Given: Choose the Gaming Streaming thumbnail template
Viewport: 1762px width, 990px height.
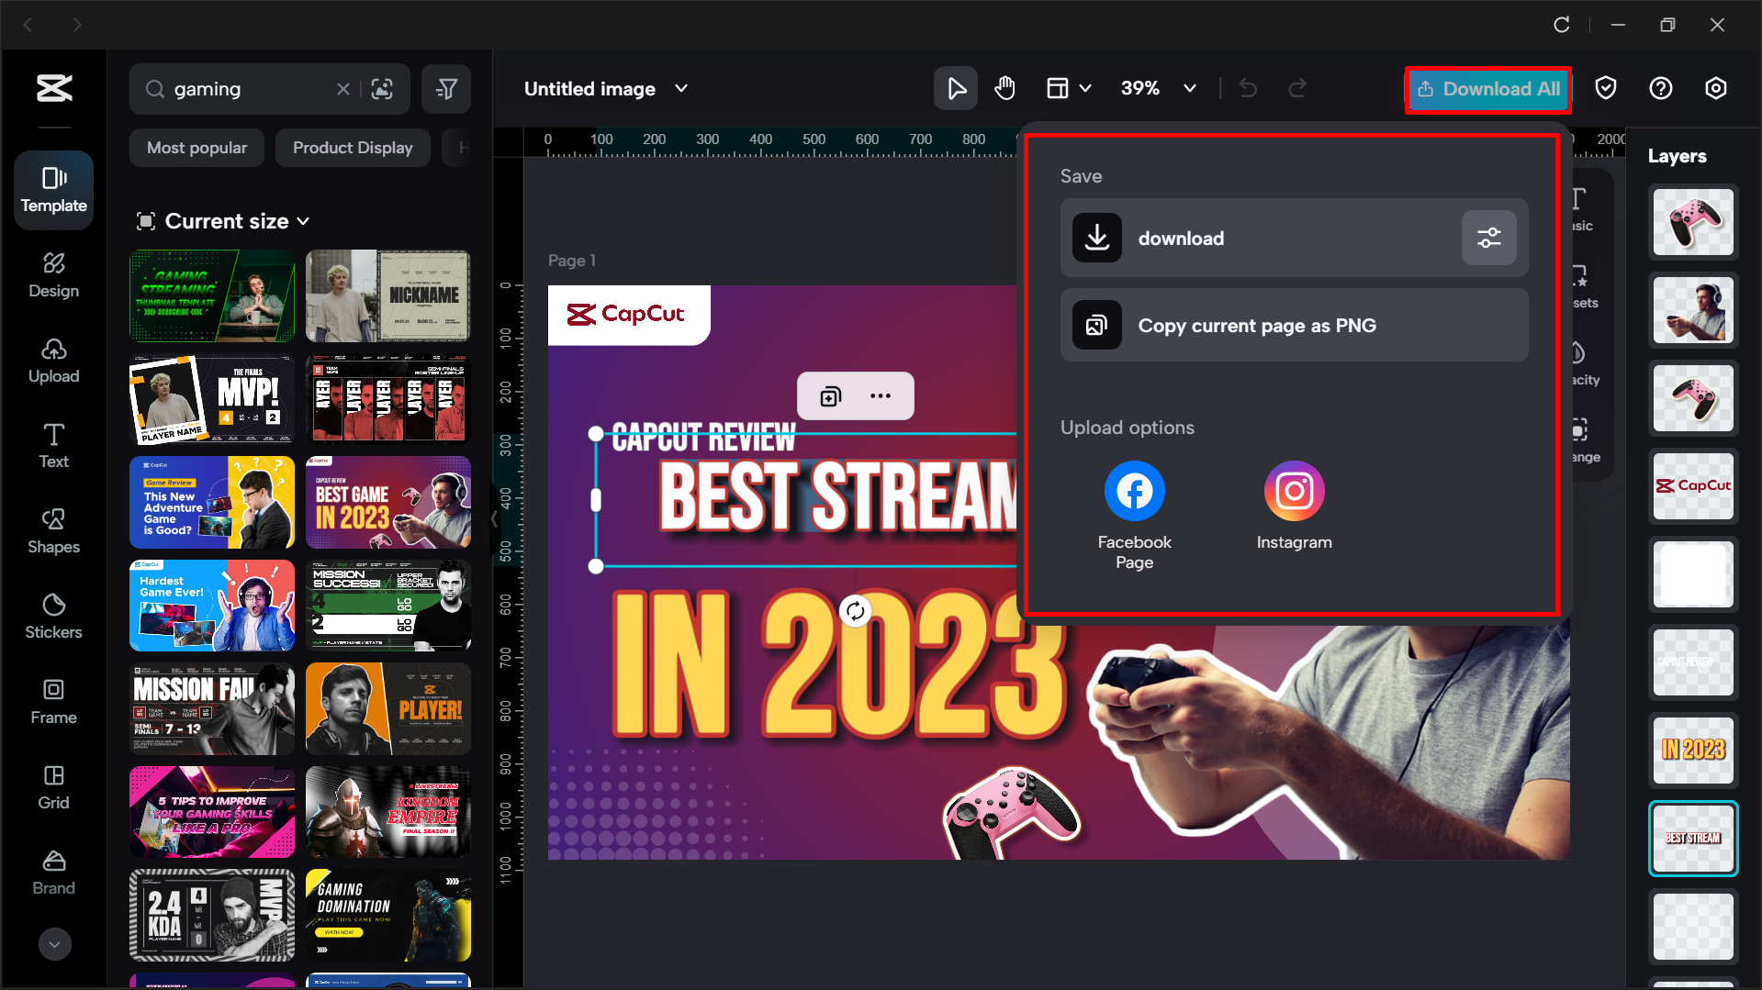Looking at the screenshot, I should 212,296.
